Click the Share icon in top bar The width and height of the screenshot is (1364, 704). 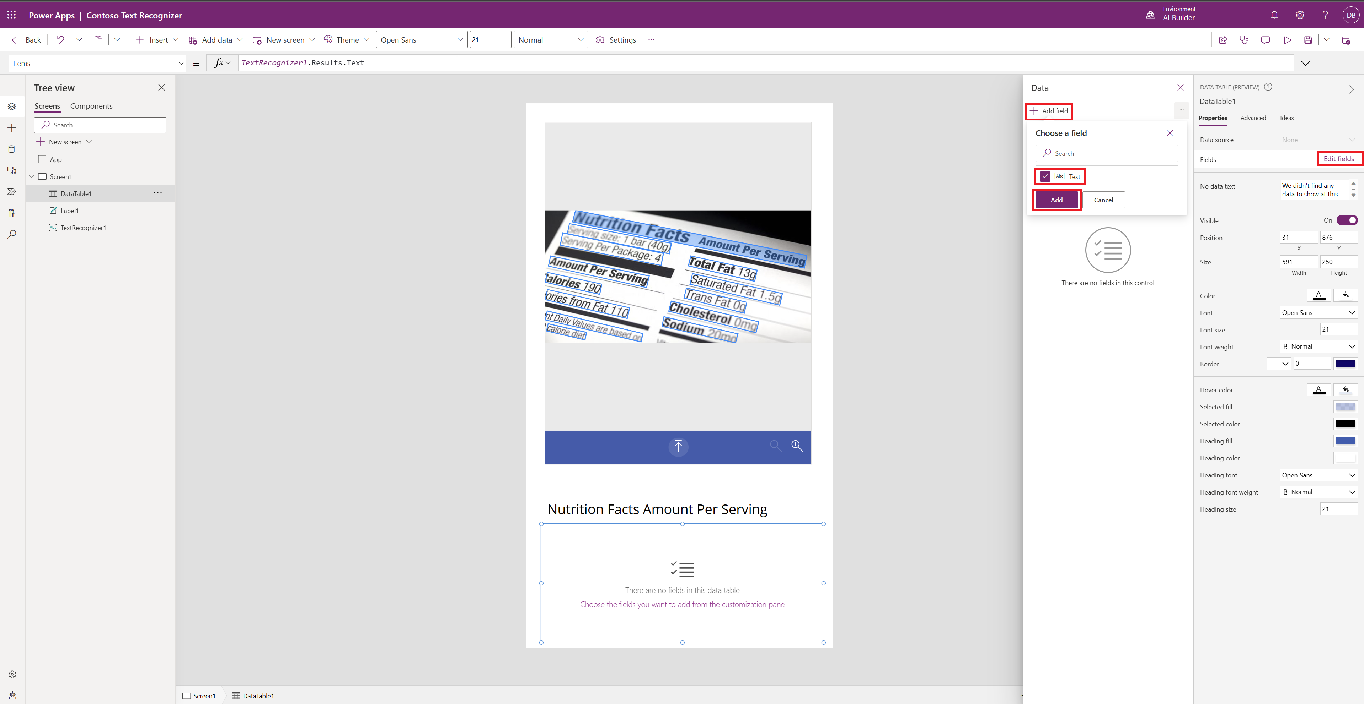[x=1223, y=39]
